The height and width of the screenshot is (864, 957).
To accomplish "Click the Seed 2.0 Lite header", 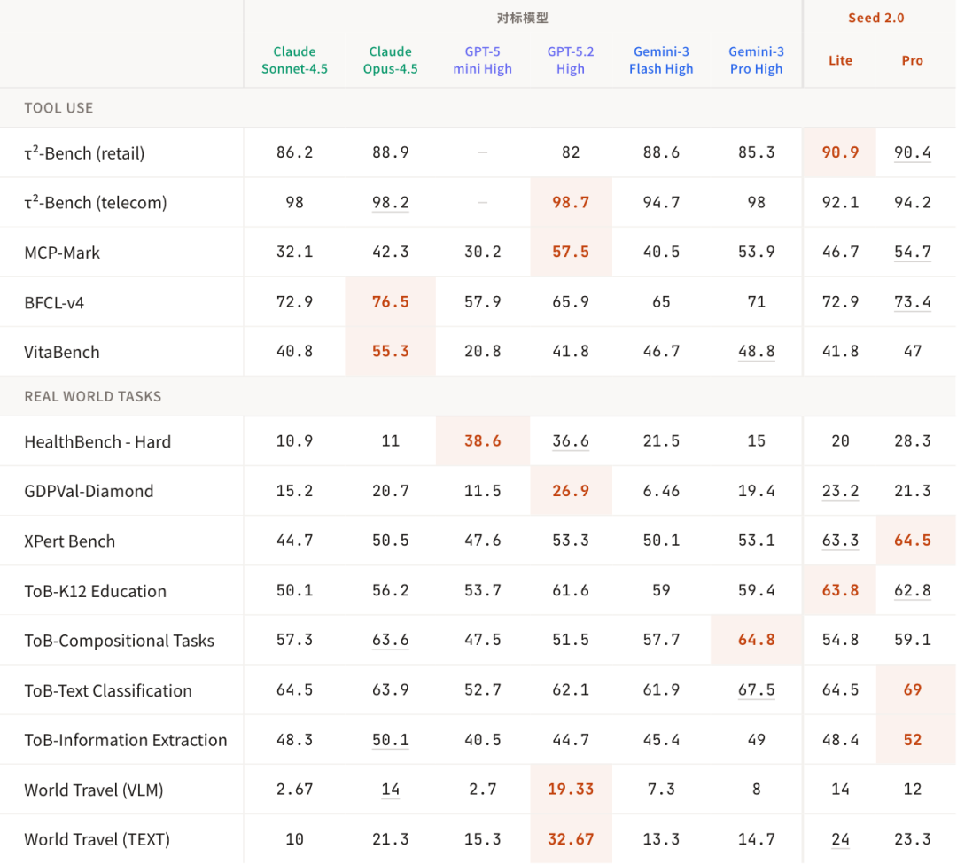I will 840,60.
